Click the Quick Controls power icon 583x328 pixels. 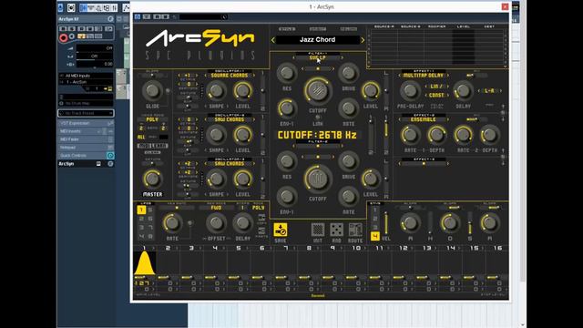coord(110,156)
